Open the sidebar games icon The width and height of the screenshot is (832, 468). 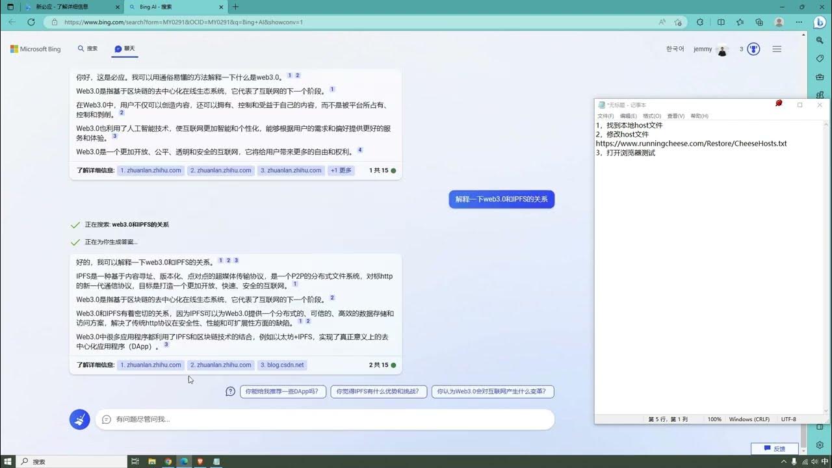tap(820, 96)
